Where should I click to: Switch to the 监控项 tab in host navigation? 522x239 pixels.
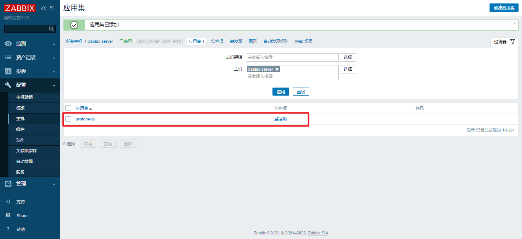tap(217, 41)
